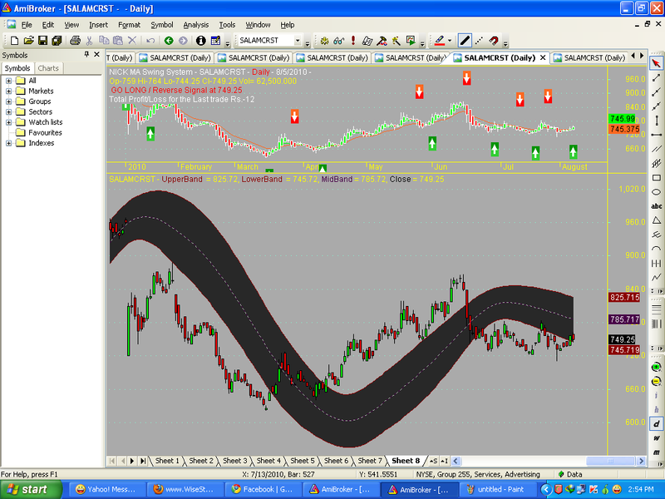
Task: Toggle the intraday 'i' interval button
Action: coord(657,395)
